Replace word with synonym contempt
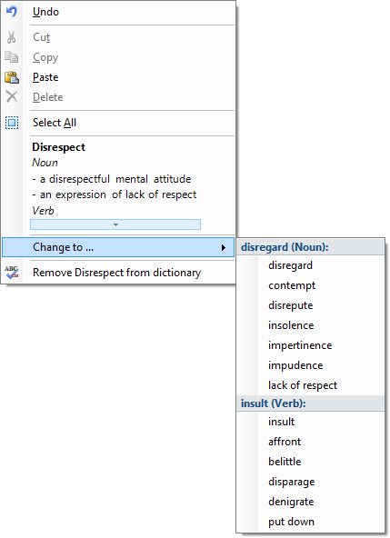Image resolution: width=390 pixels, height=538 pixels. tap(310, 285)
